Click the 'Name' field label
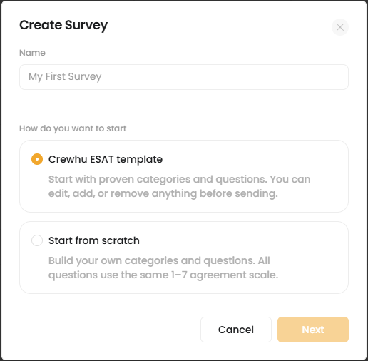The width and height of the screenshot is (368, 361). pyautogui.click(x=32, y=53)
